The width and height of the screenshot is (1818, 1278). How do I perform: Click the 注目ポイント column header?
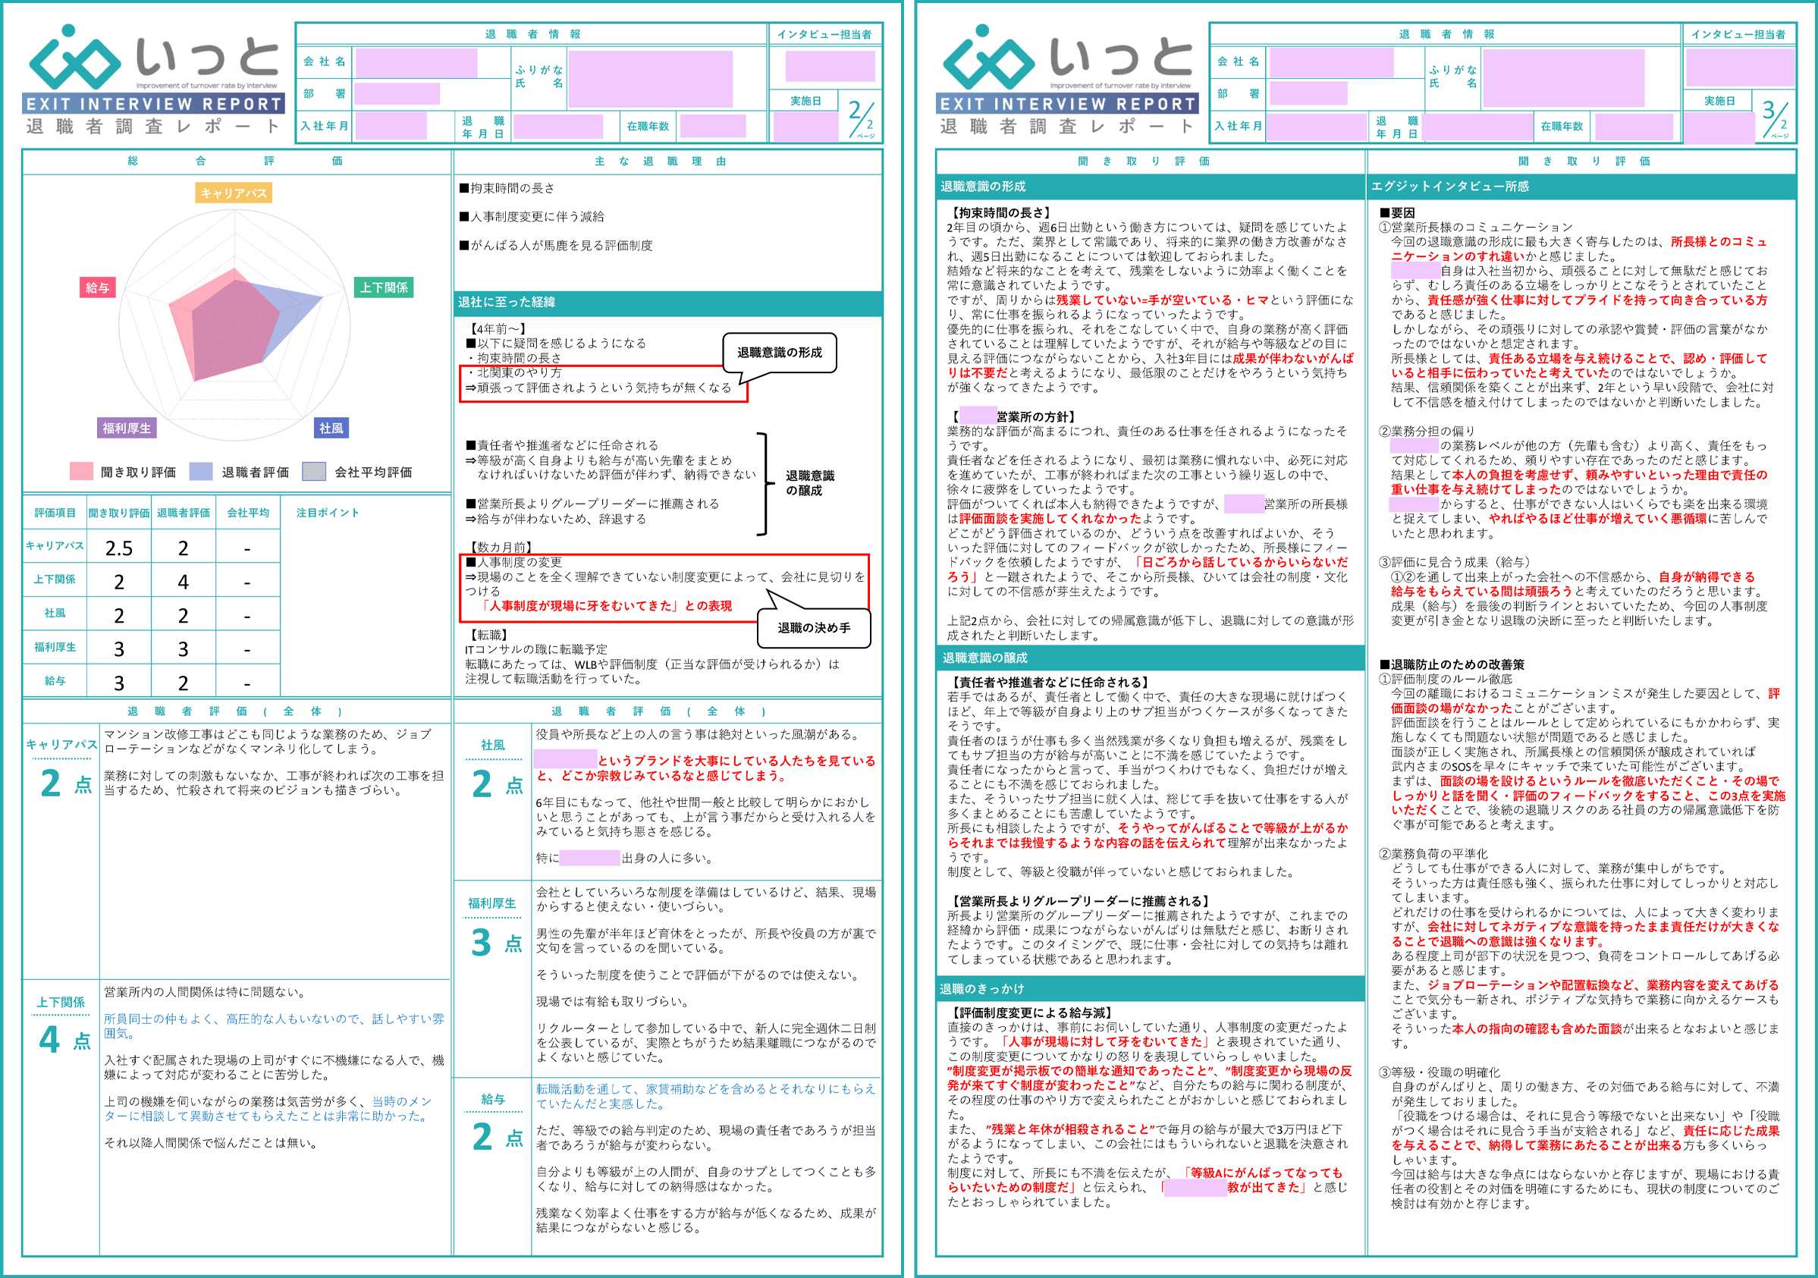coord(328,513)
